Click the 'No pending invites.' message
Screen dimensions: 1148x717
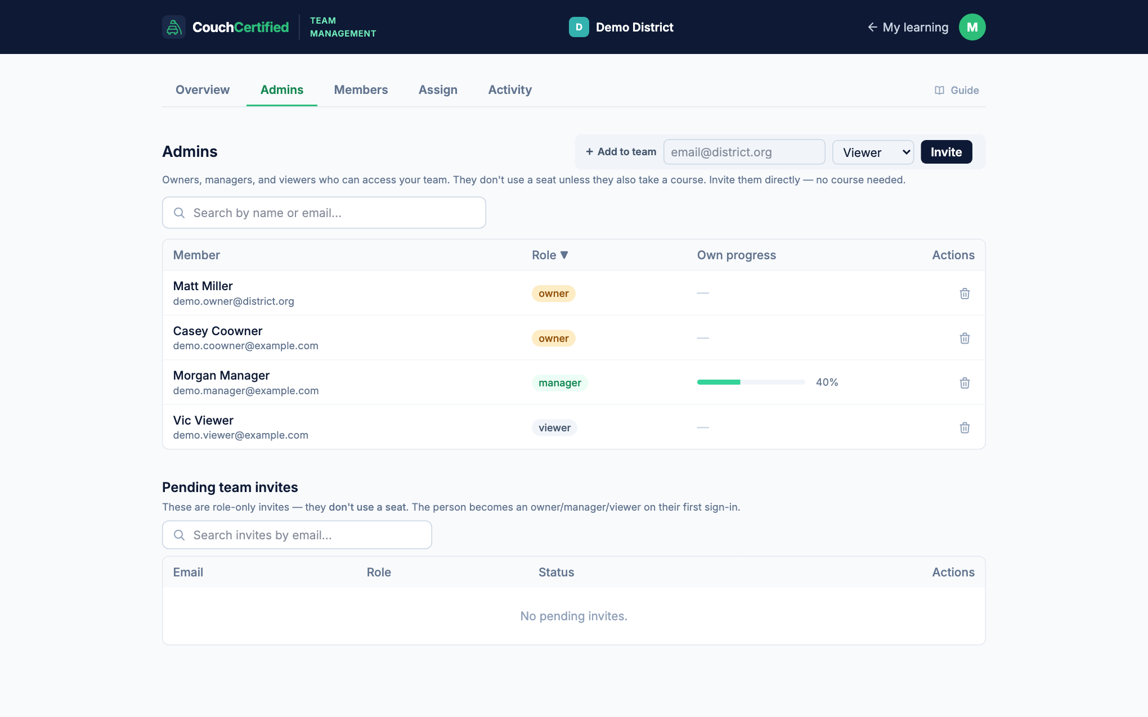[573, 616]
